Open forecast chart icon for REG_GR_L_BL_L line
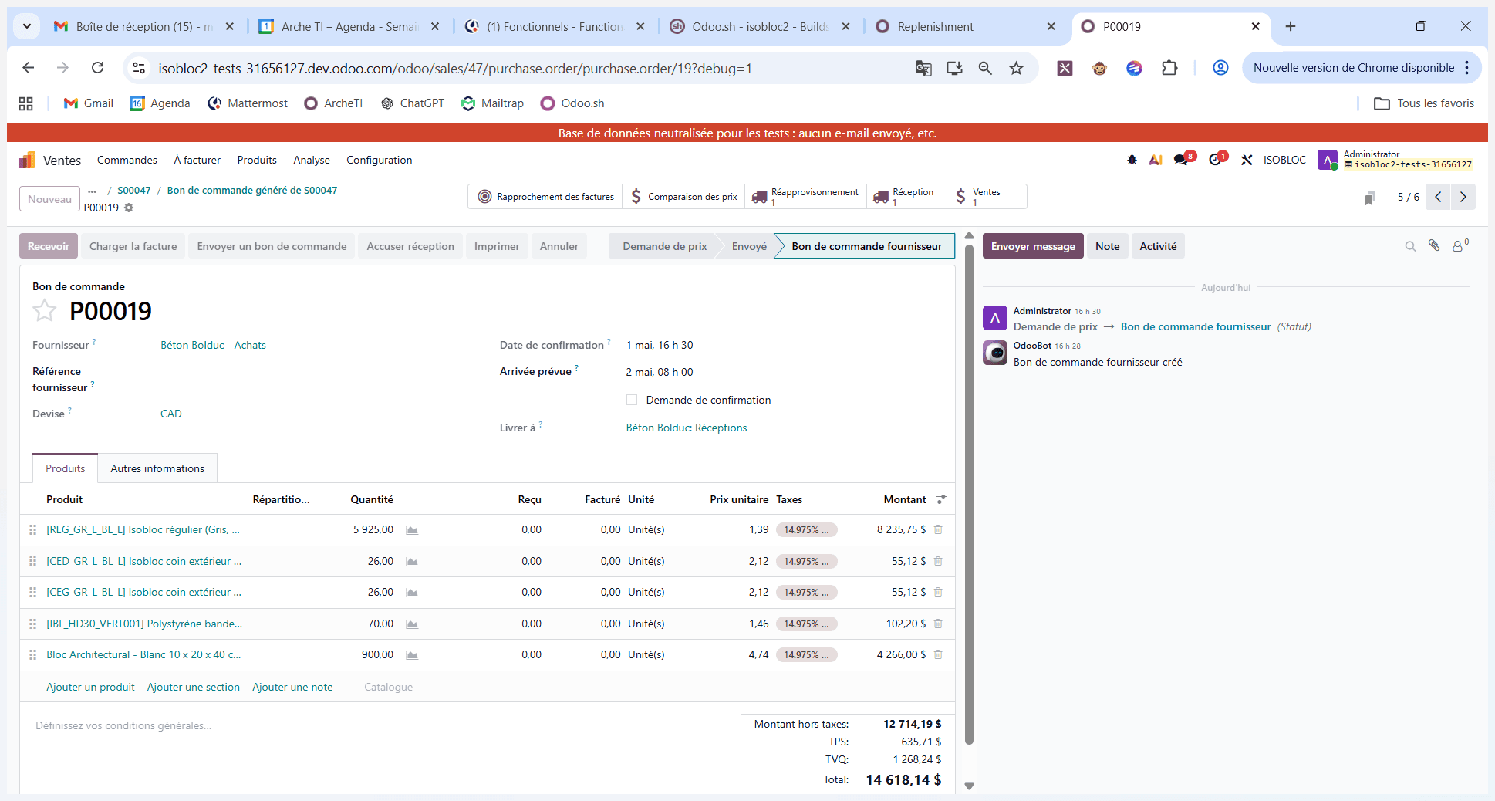Image resolution: width=1495 pixels, height=801 pixels. [x=412, y=530]
